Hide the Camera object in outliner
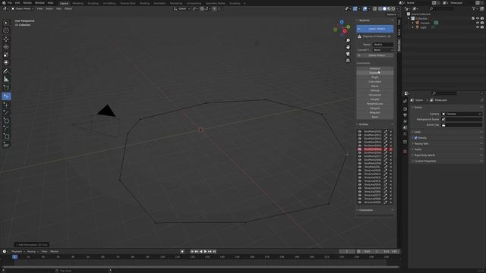Screen dimensions: 486x273 [478, 23]
